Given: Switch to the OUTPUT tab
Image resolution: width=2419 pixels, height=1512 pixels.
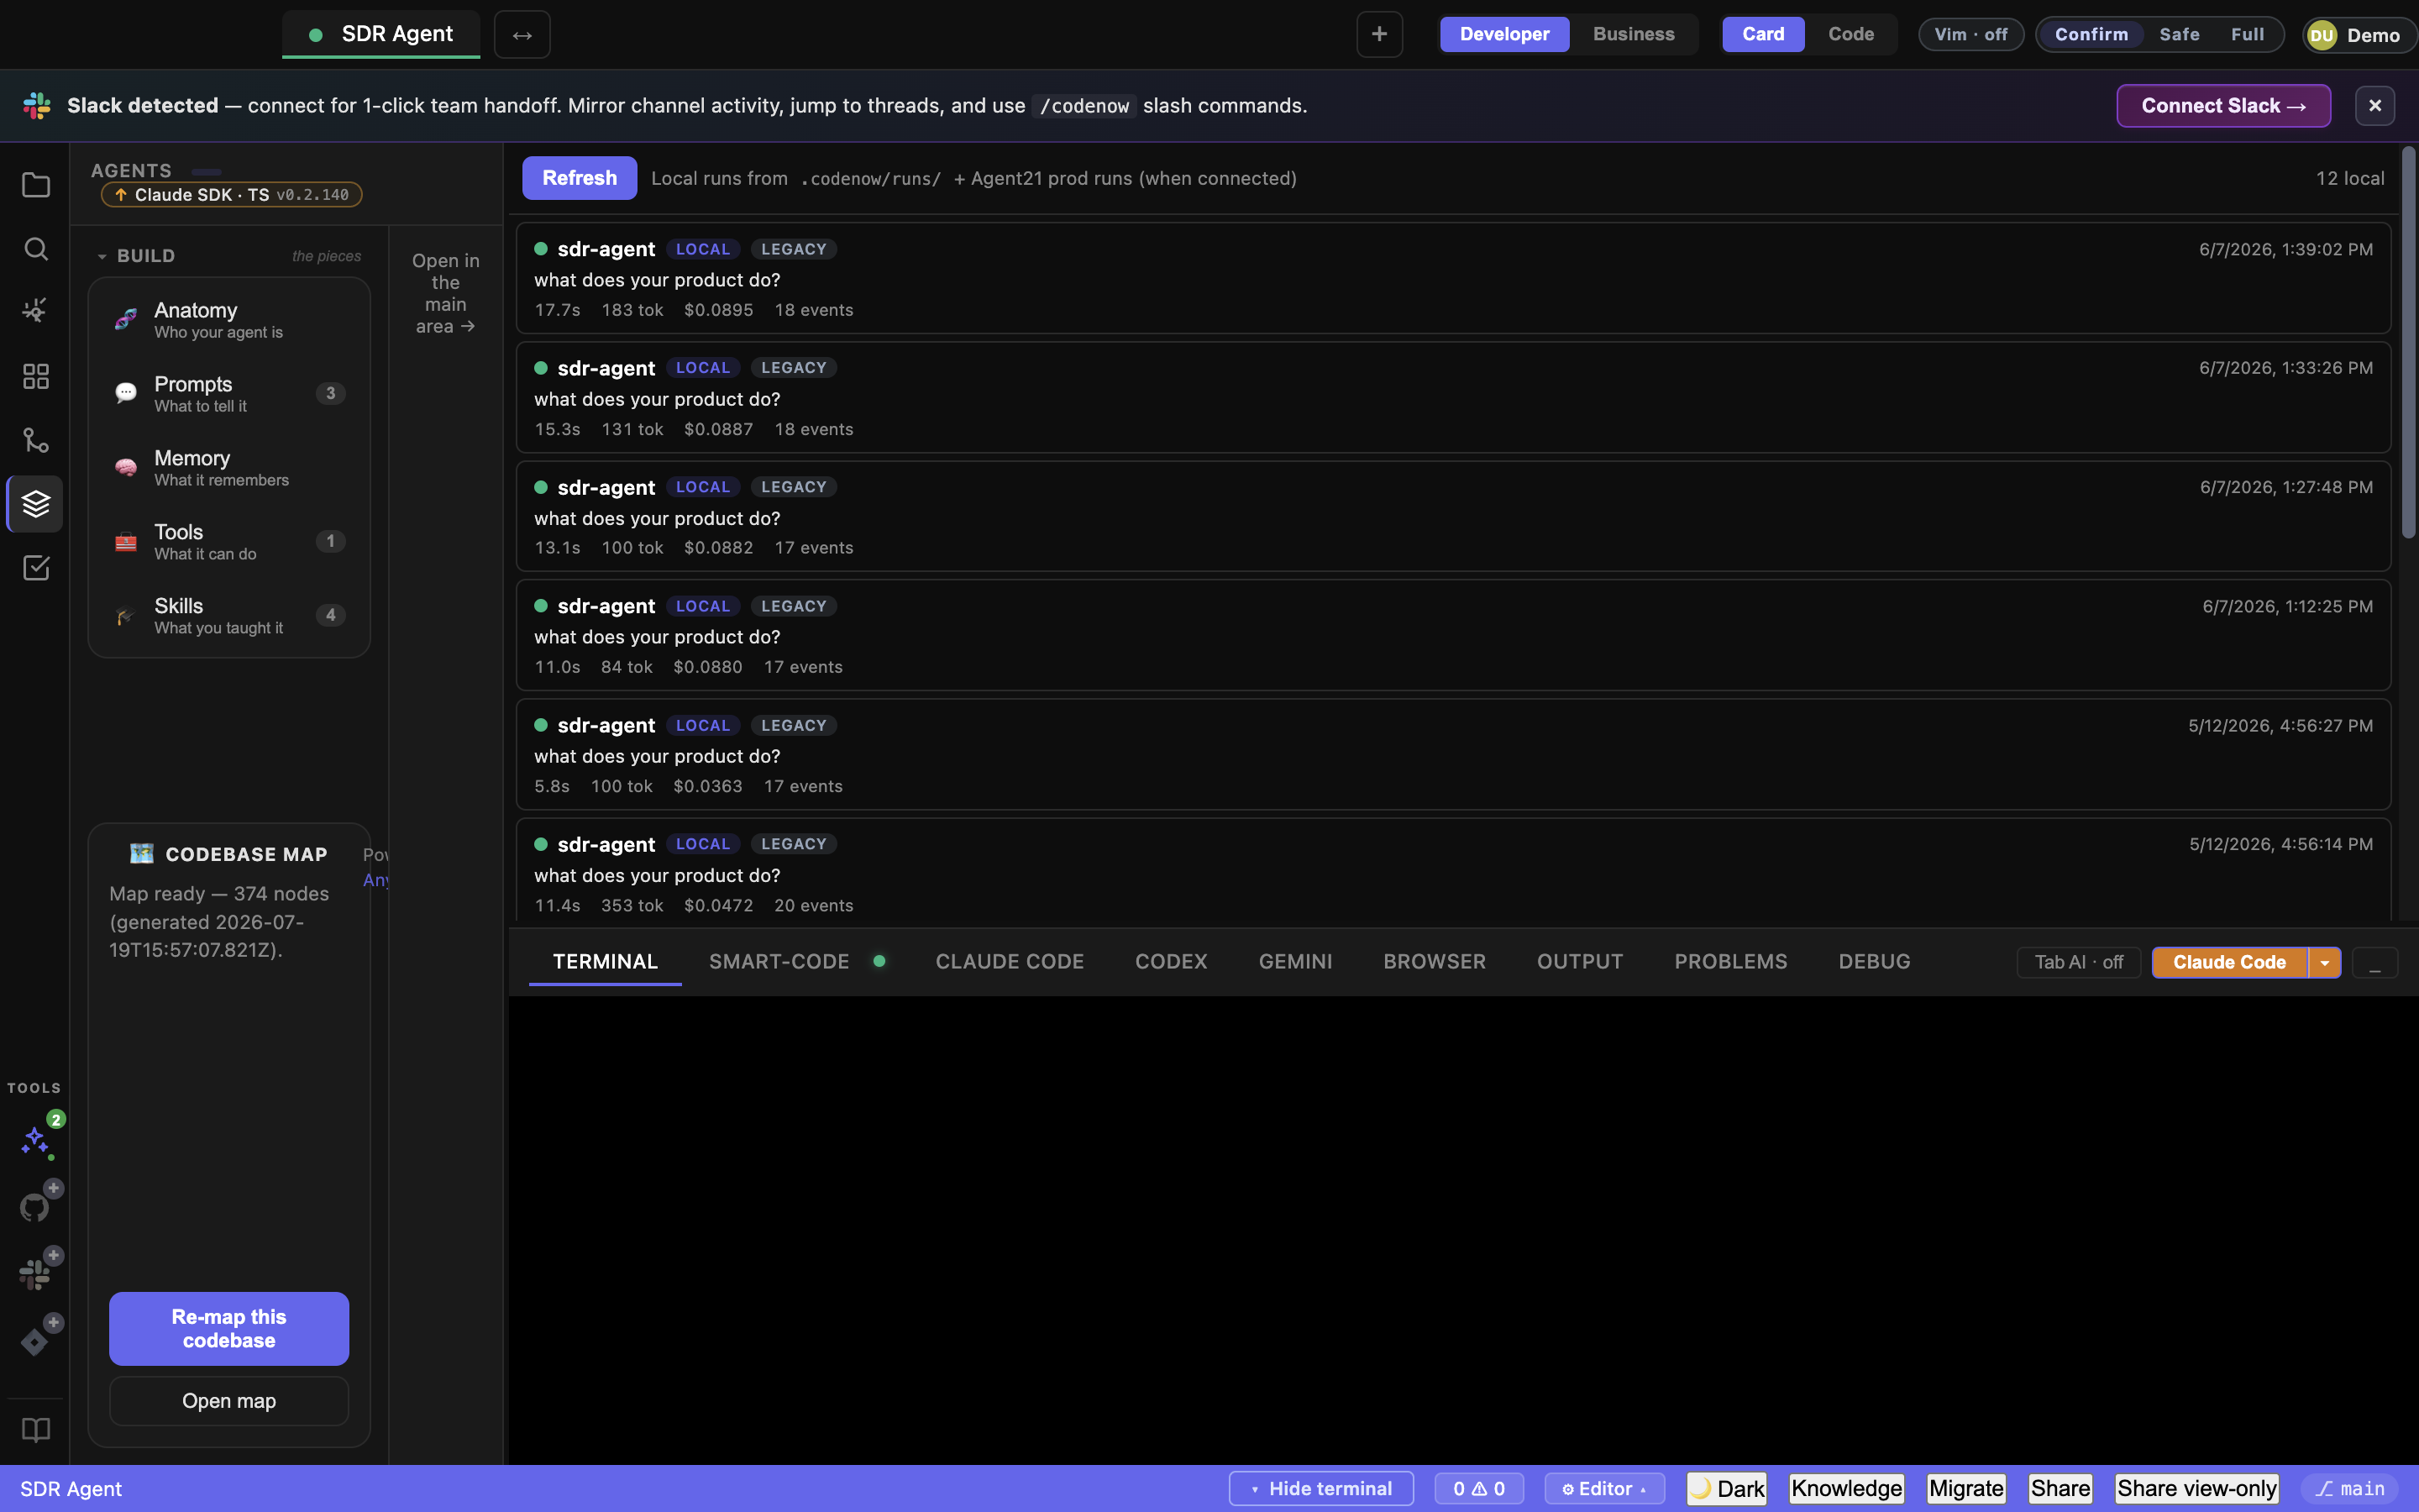Looking at the screenshot, I should point(1581,961).
